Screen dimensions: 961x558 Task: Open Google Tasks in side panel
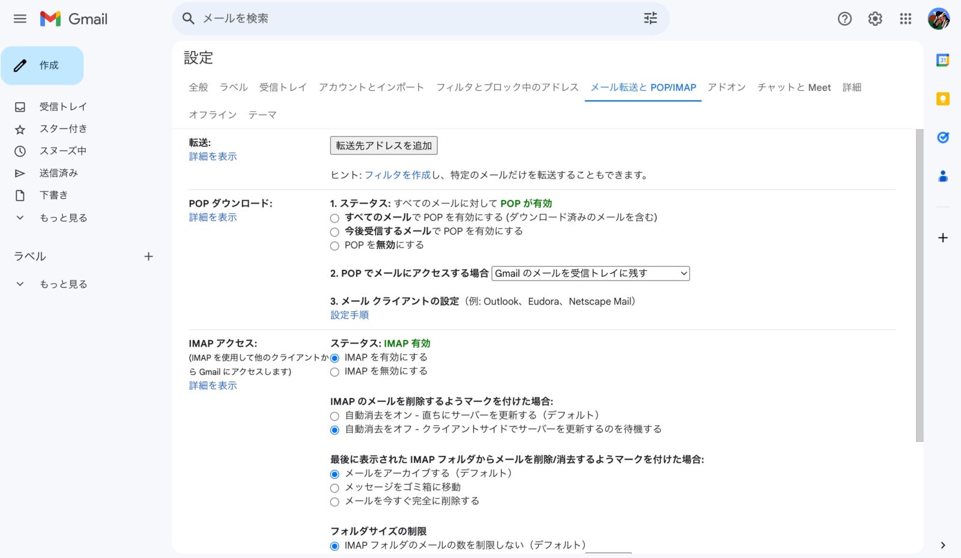943,138
